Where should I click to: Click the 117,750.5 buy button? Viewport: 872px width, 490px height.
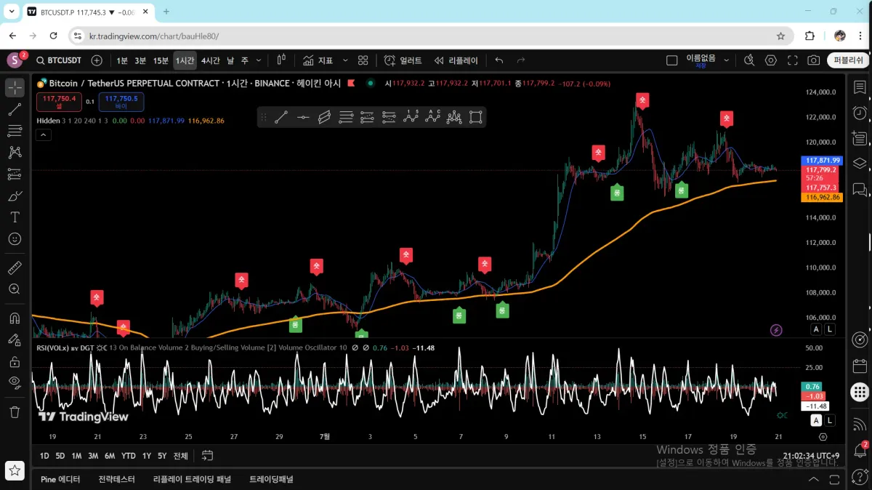(x=121, y=102)
